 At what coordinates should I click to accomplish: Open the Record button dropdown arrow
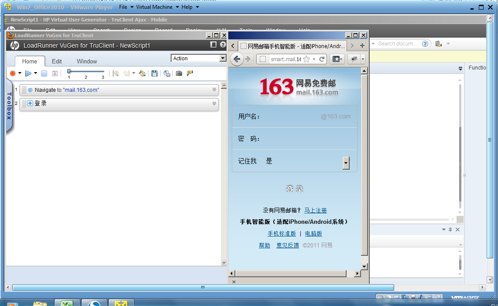point(20,73)
